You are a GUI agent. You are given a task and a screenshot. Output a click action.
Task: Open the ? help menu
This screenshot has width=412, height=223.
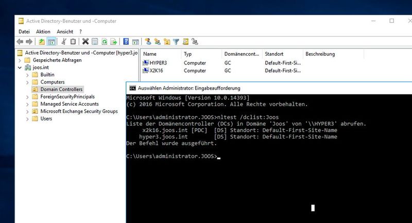pyautogui.click(x=80, y=31)
